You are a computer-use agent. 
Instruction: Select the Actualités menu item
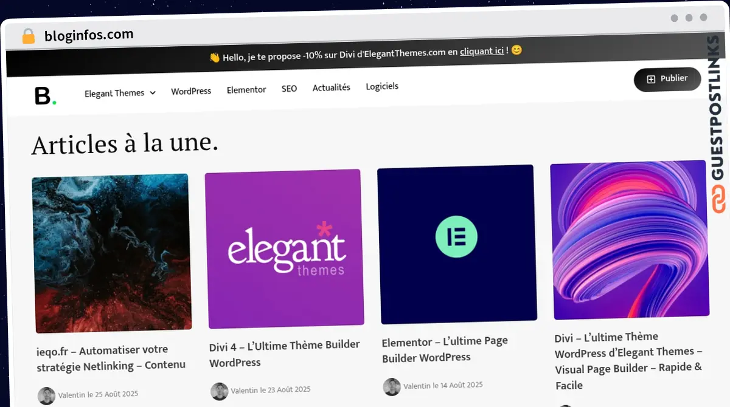coord(332,87)
